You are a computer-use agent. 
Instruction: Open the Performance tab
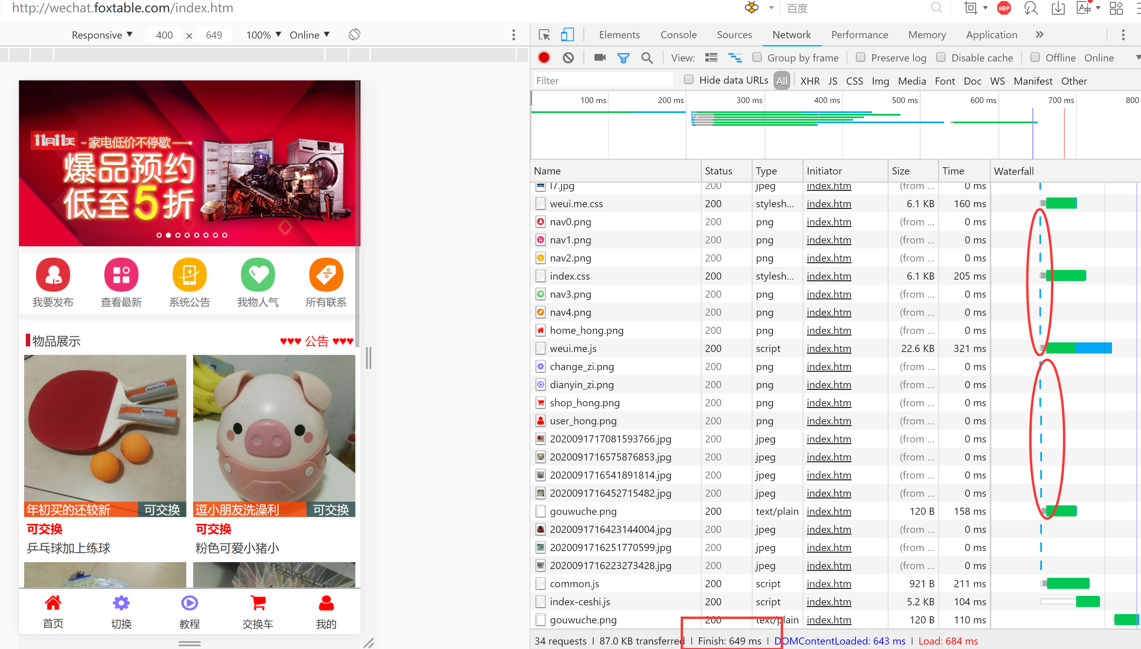pos(859,35)
